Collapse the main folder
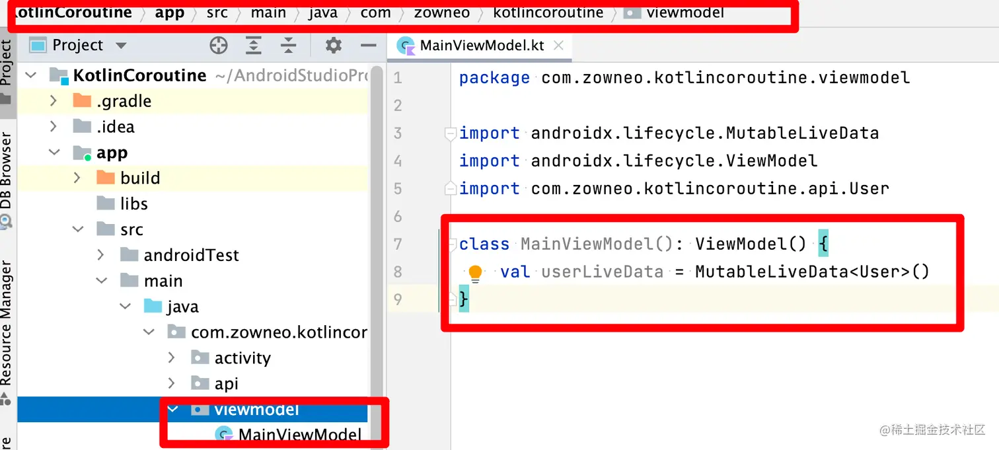 tap(102, 281)
